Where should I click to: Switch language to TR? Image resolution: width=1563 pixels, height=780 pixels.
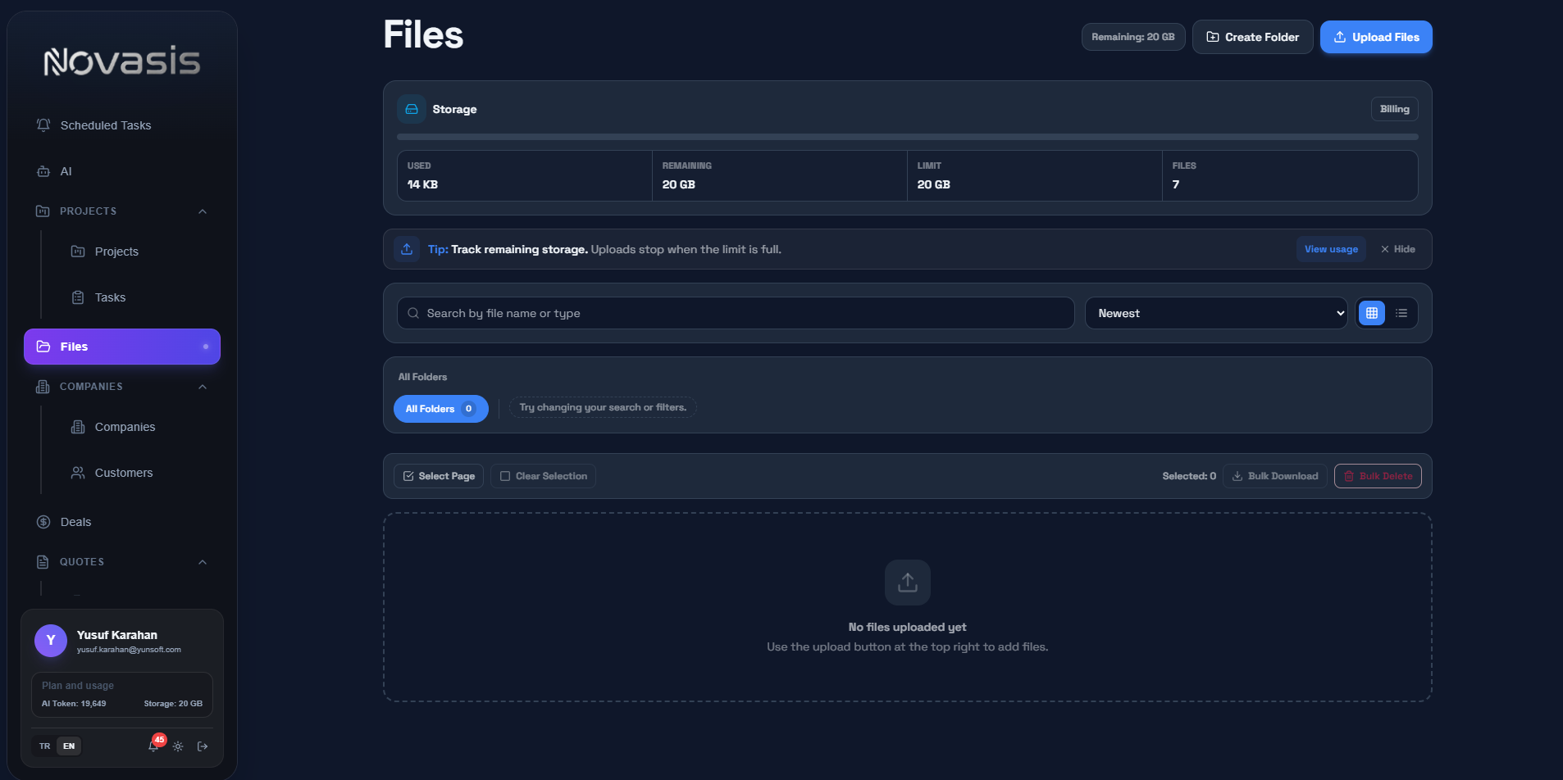coord(44,746)
